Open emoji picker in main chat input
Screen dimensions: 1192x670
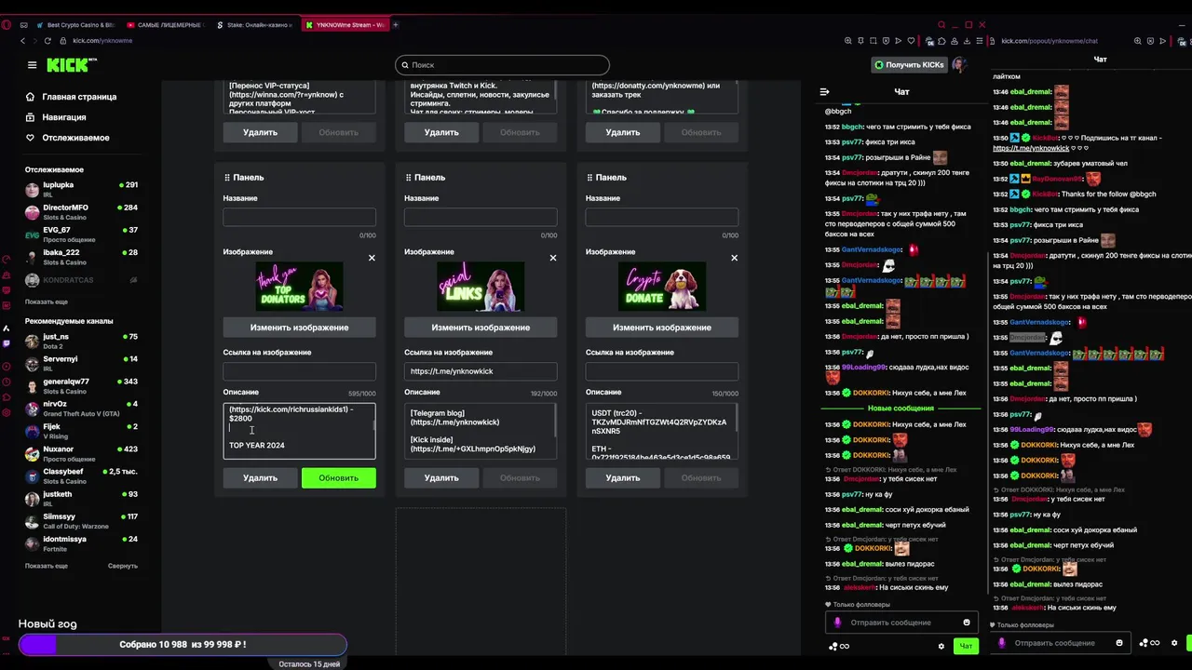click(x=967, y=623)
